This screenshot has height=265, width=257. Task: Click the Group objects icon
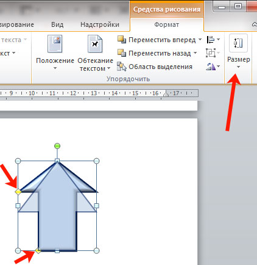click(x=211, y=53)
